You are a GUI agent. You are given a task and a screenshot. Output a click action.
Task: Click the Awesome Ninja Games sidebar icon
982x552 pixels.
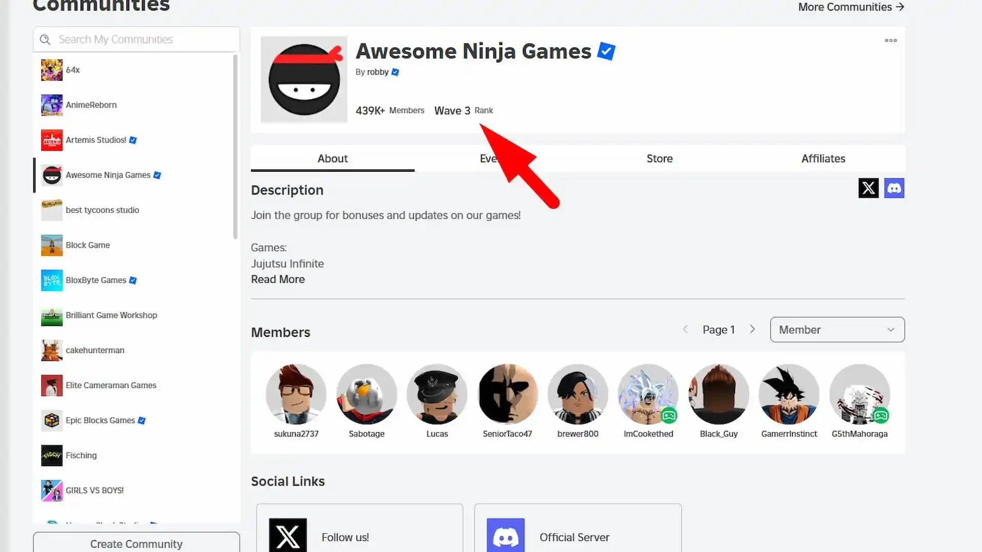[51, 175]
